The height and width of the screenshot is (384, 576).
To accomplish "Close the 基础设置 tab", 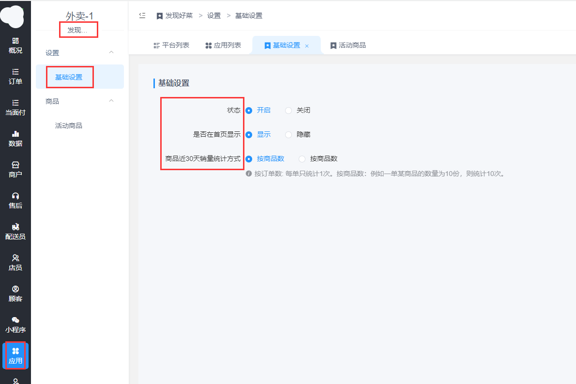I will click(307, 46).
